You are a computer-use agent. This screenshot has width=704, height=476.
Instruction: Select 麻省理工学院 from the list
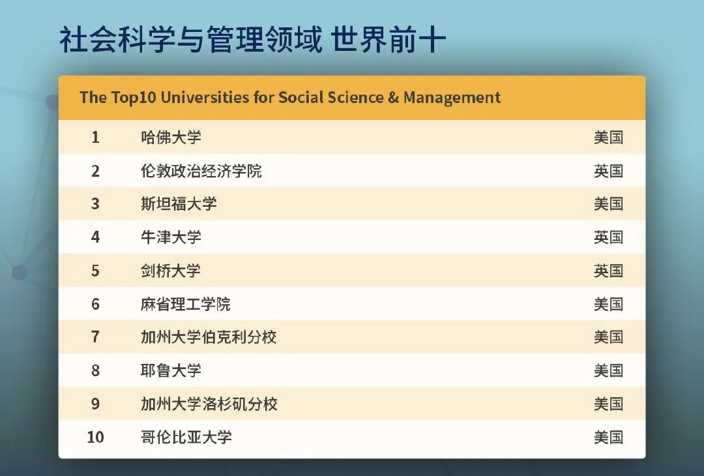point(186,304)
